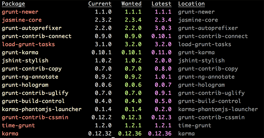Select red time-grunt package name
Image resolution: width=264 pixels, height=138 pixels.
(x=18, y=125)
